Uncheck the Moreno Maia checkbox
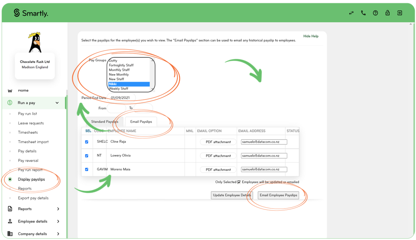 click(86, 169)
